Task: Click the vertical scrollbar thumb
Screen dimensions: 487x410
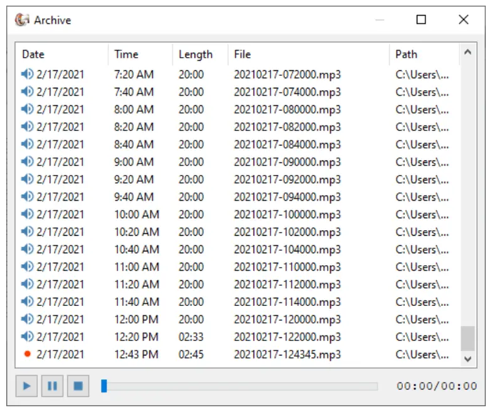Action: [468, 338]
